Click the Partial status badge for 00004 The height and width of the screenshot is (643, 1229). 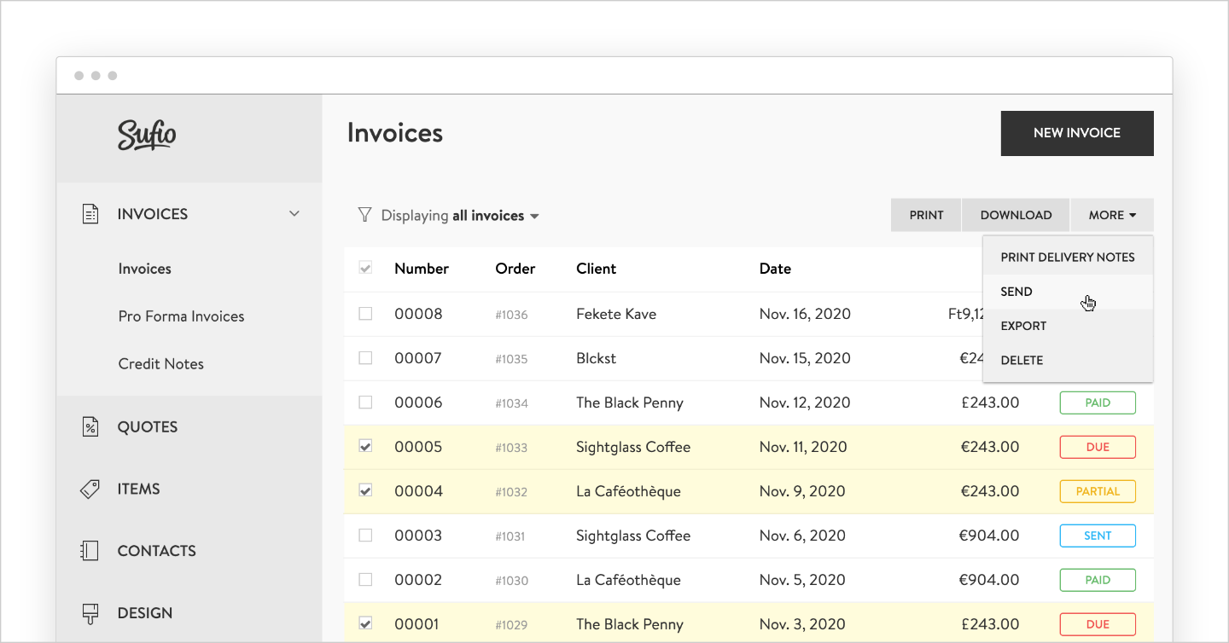pyautogui.click(x=1098, y=491)
